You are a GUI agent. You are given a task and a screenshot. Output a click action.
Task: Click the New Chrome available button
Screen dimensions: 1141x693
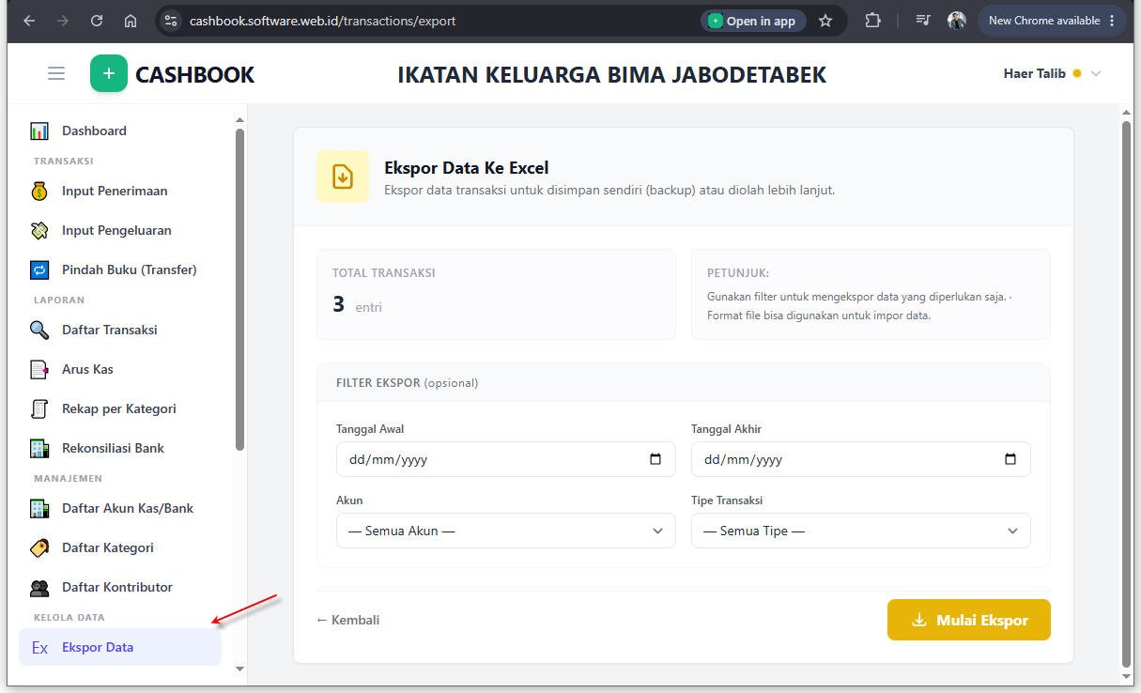point(1050,21)
